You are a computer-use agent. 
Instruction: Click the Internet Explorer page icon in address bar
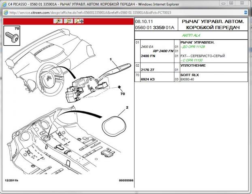(5, 12)
